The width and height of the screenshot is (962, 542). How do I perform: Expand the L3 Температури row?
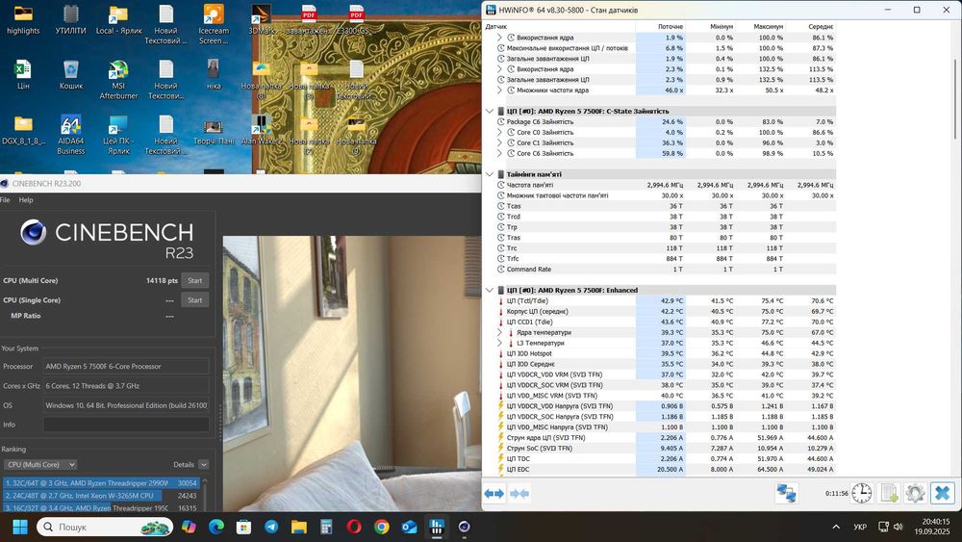pyautogui.click(x=499, y=343)
